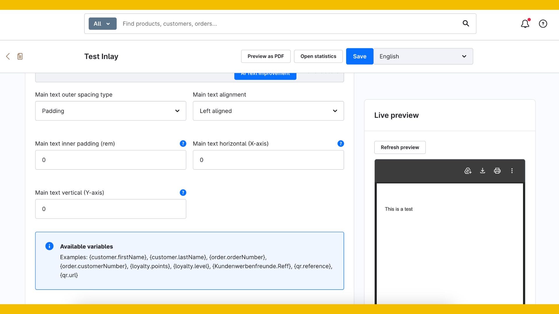Viewport: 559px width, 314px height.
Task: Click Preview as PDF button
Action: (266, 56)
